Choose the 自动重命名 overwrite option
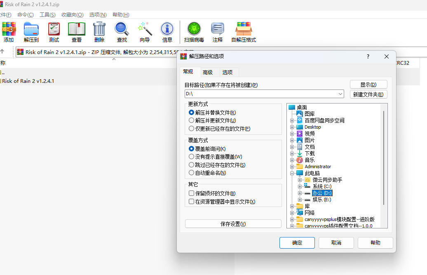This screenshot has width=427, height=275. click(191, 173)
